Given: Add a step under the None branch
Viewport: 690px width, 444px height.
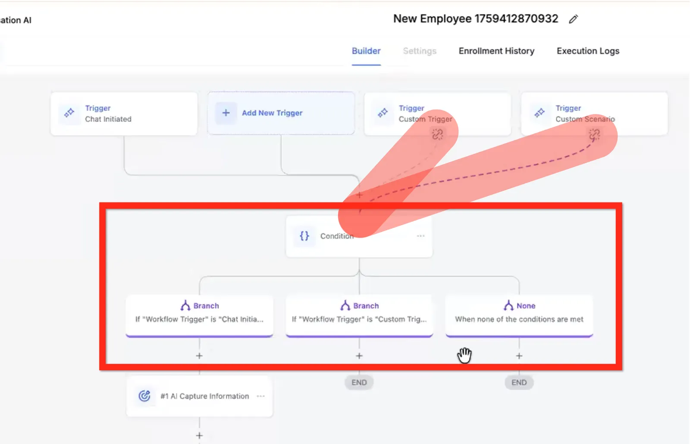Looking at the screenshot, I should 519,356.
